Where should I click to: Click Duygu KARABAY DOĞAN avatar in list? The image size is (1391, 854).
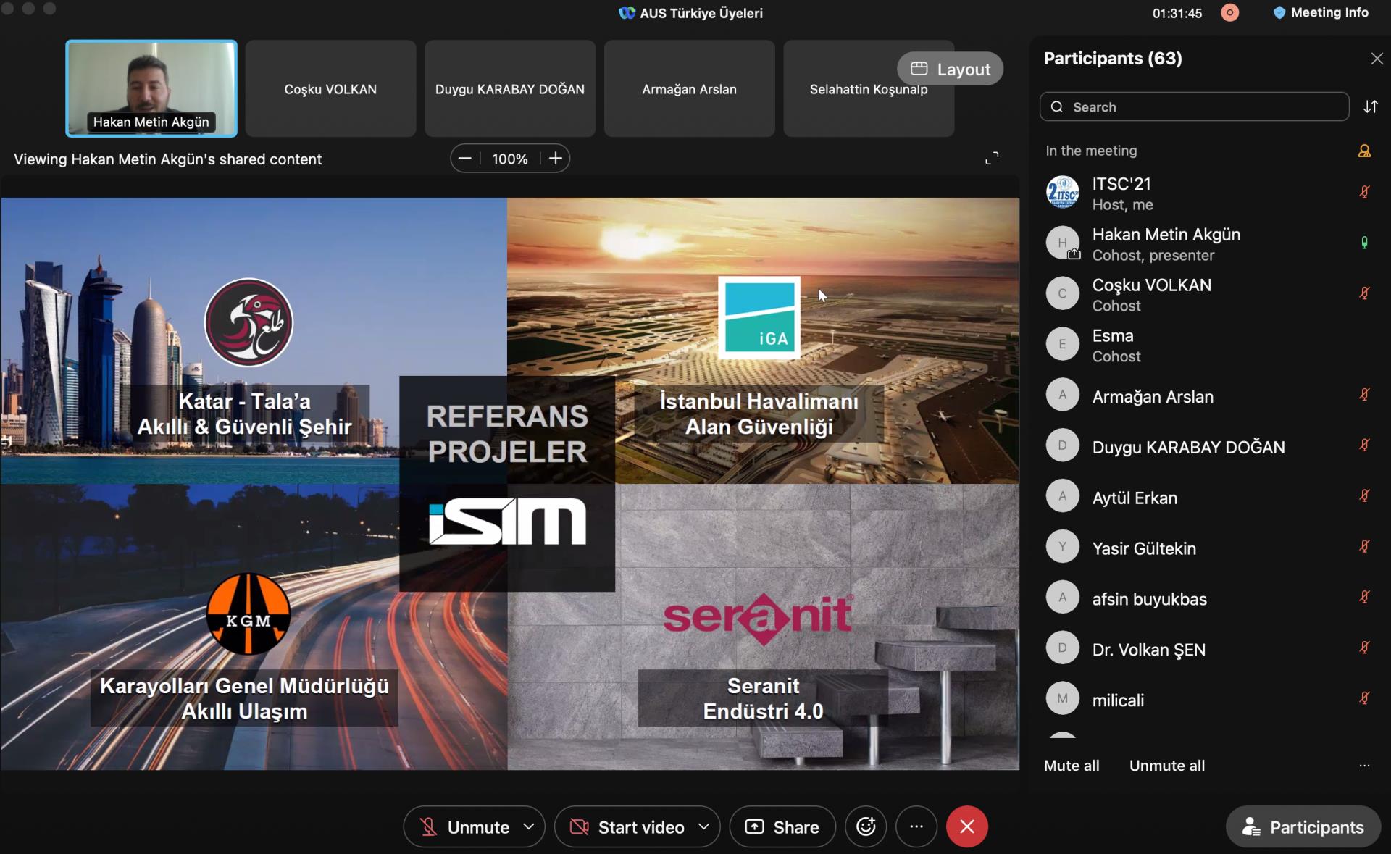coord(1063,445)
